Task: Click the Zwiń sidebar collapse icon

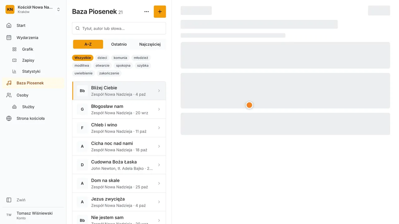Action: point(9,200)
